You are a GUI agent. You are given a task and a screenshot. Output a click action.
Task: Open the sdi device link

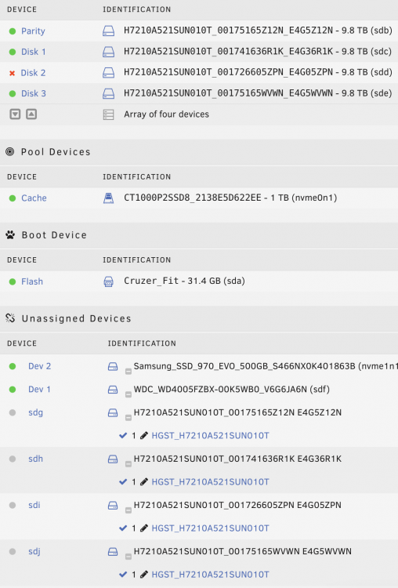click(34, 505)
